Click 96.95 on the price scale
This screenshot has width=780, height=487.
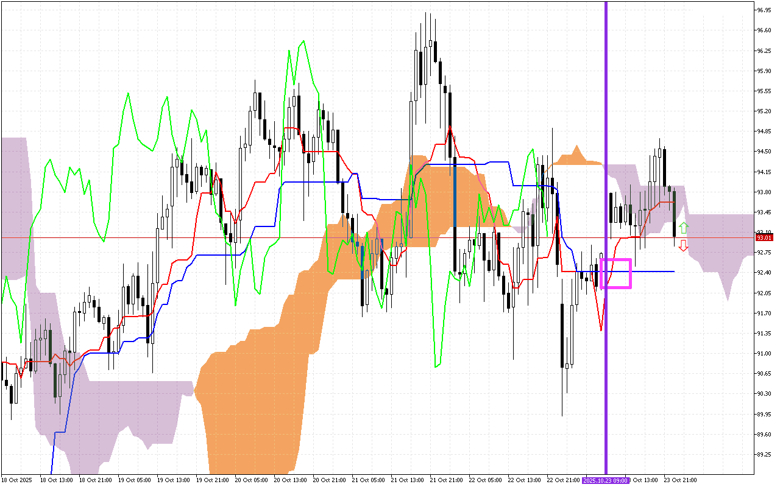(x=764, y=10)
